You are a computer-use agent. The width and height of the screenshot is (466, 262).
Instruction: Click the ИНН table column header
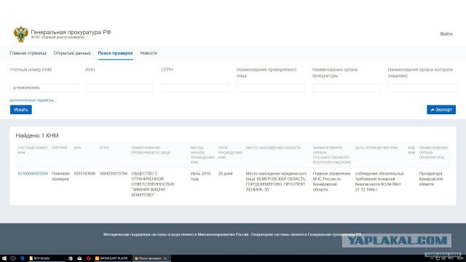77,148
